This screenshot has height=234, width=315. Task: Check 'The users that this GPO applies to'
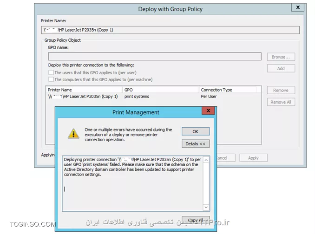(x=51, y=72)
